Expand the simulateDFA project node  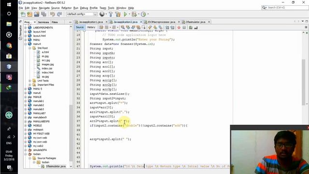click(x=26, y=150)
